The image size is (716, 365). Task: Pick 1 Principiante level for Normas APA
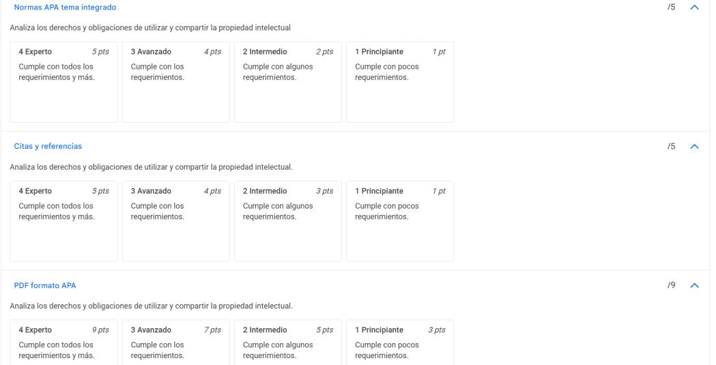pyautogui.click(x=399, y=82)
